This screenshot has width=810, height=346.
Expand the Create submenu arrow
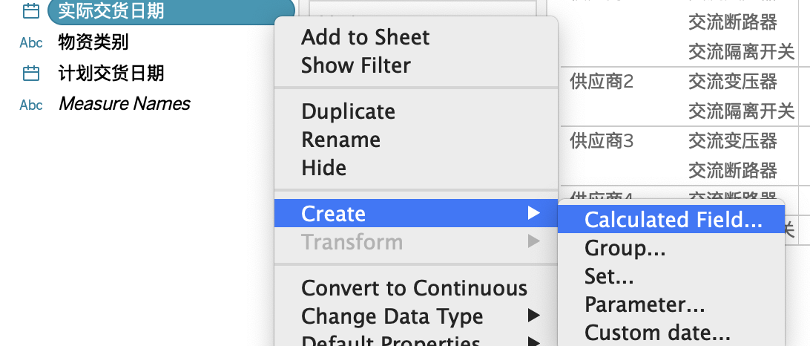(x=533, y=213)
